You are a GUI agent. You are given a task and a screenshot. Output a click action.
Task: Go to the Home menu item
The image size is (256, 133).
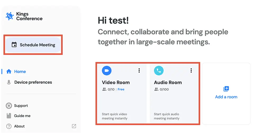click(20, 72)
